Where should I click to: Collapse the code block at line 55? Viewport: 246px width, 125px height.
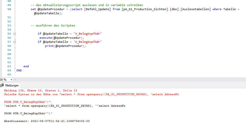15,34
